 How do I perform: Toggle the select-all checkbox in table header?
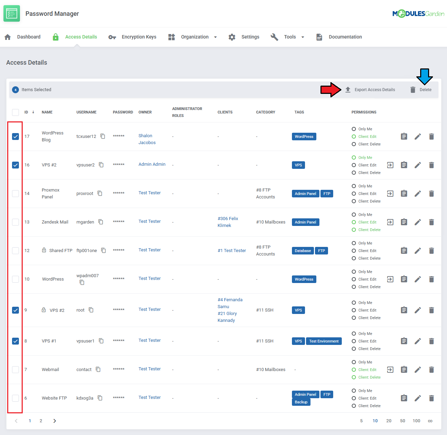[x=15, y=112]
